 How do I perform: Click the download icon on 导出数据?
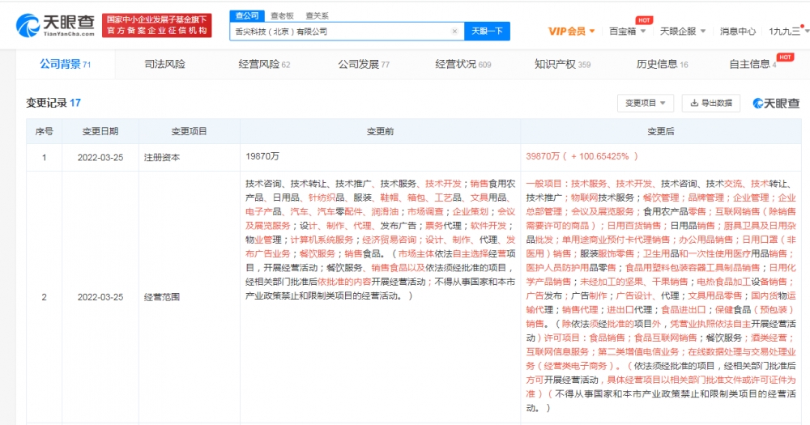[x=694, y=104]
